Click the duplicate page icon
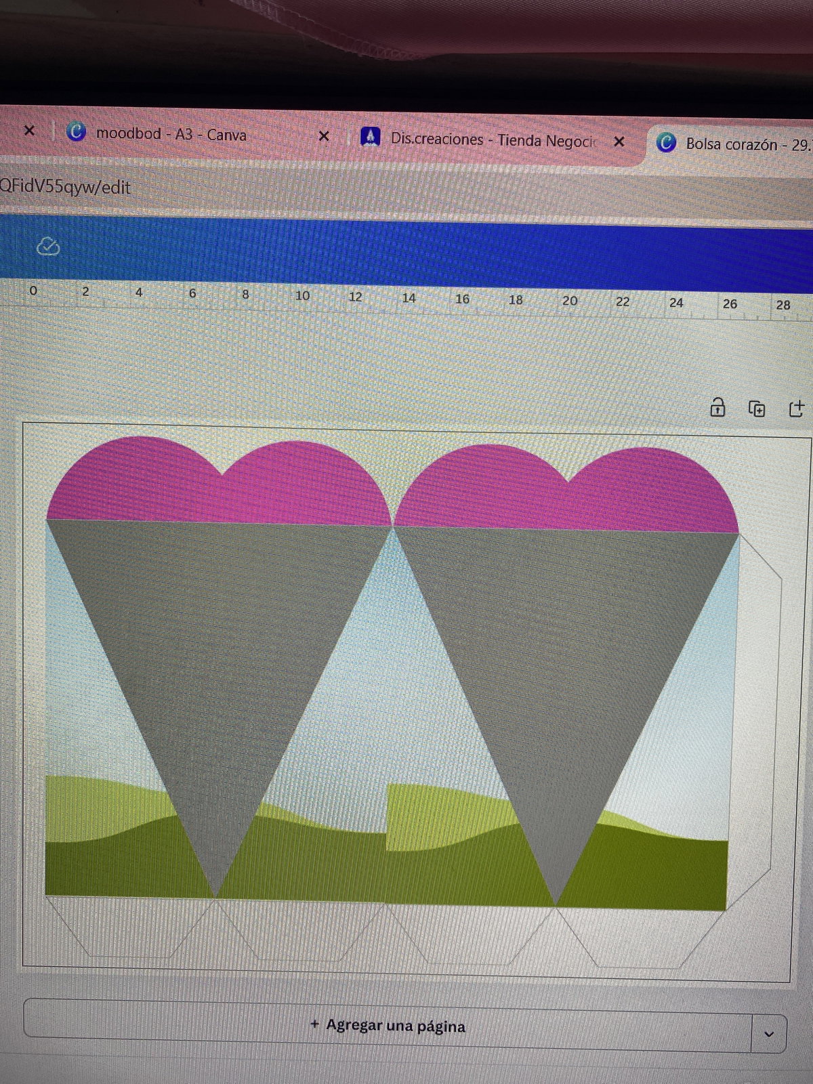 point(757,409)
